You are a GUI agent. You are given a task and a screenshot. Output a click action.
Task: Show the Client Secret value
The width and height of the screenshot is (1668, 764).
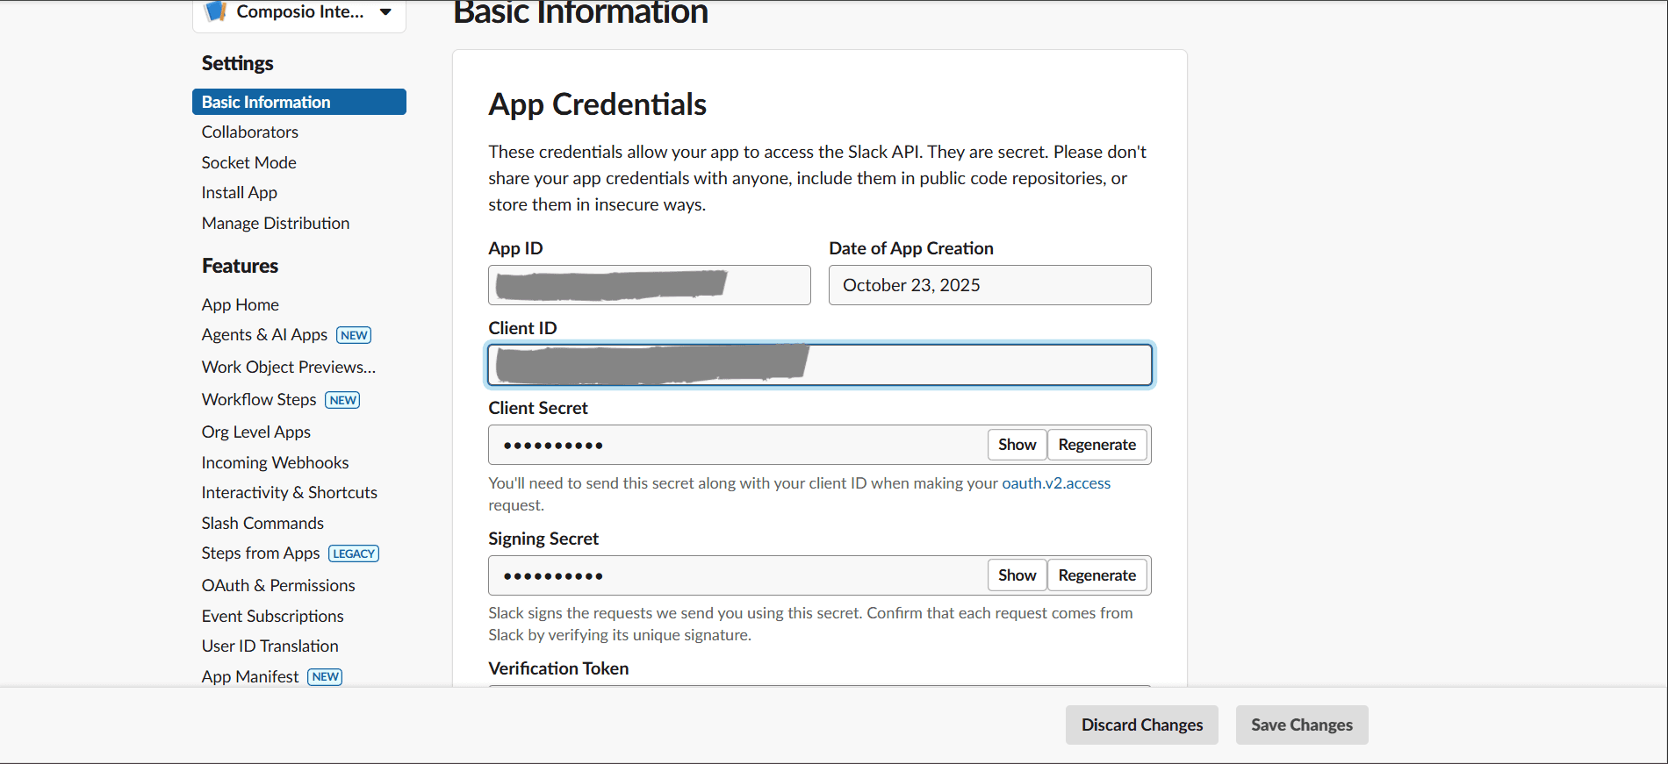[1017, 445]
